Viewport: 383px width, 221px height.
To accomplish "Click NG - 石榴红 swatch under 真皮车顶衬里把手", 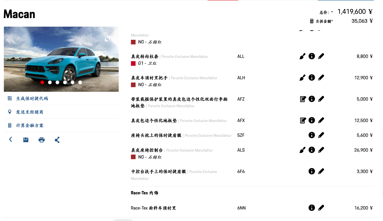I will coord(133,85).
